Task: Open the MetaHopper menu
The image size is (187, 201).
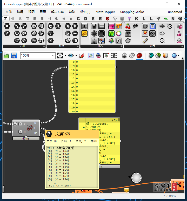Action: (x=105, y=12)
